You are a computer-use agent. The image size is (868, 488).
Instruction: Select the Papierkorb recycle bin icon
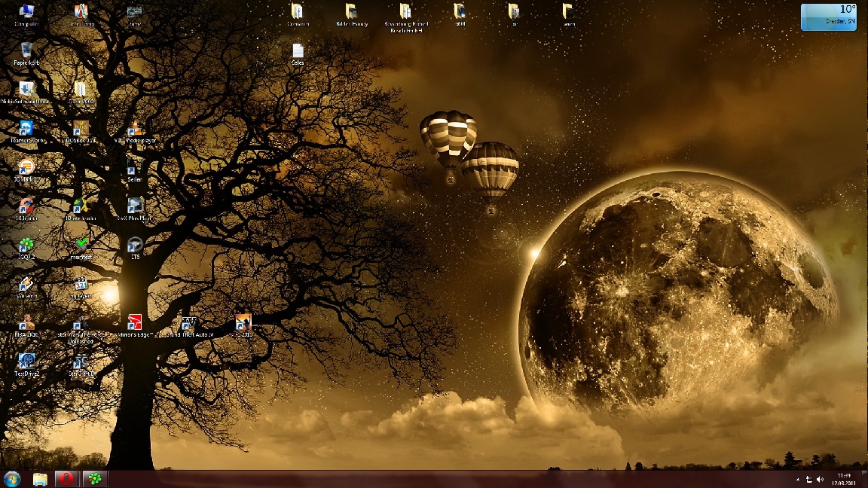(x=26, y=50)
